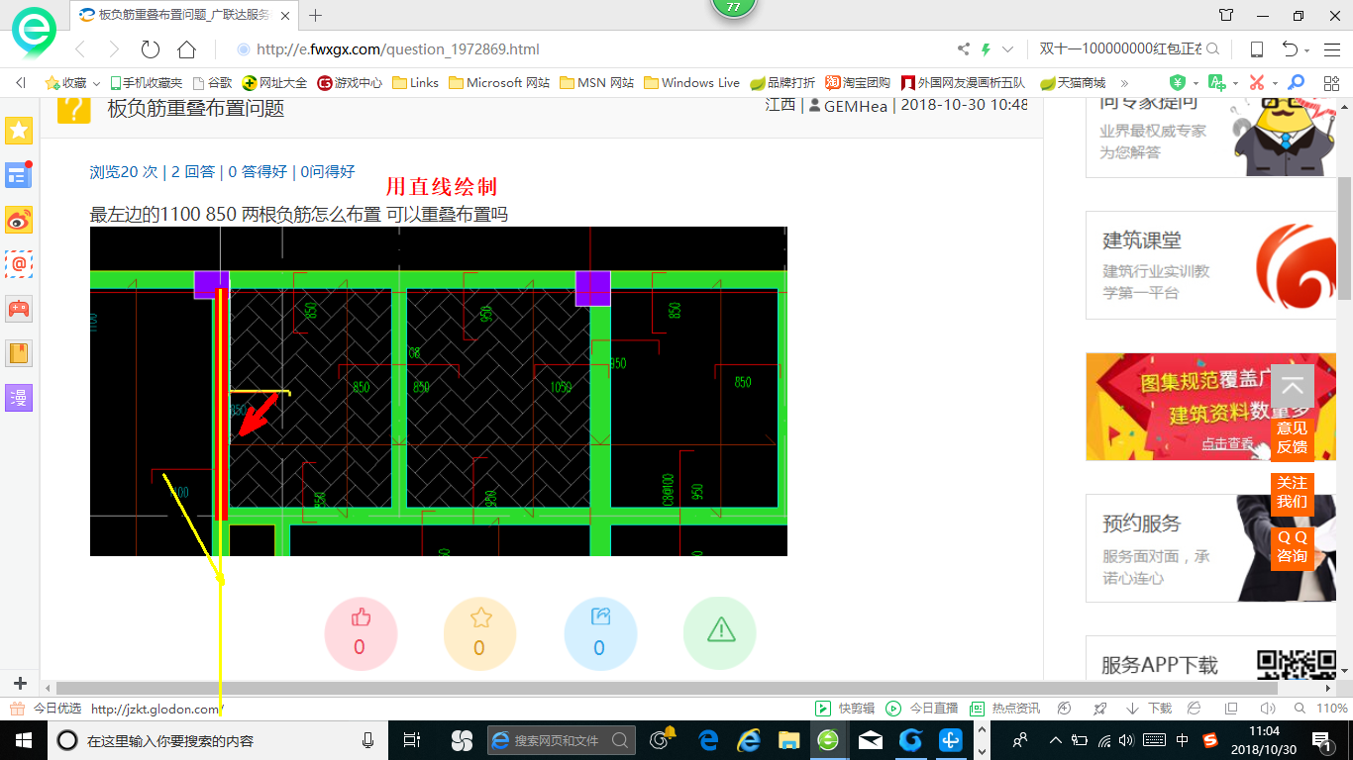The image size is (1353, 760).
Task: Open the 天猫商城 bookmark
Action: click(x=1072, y=83)
